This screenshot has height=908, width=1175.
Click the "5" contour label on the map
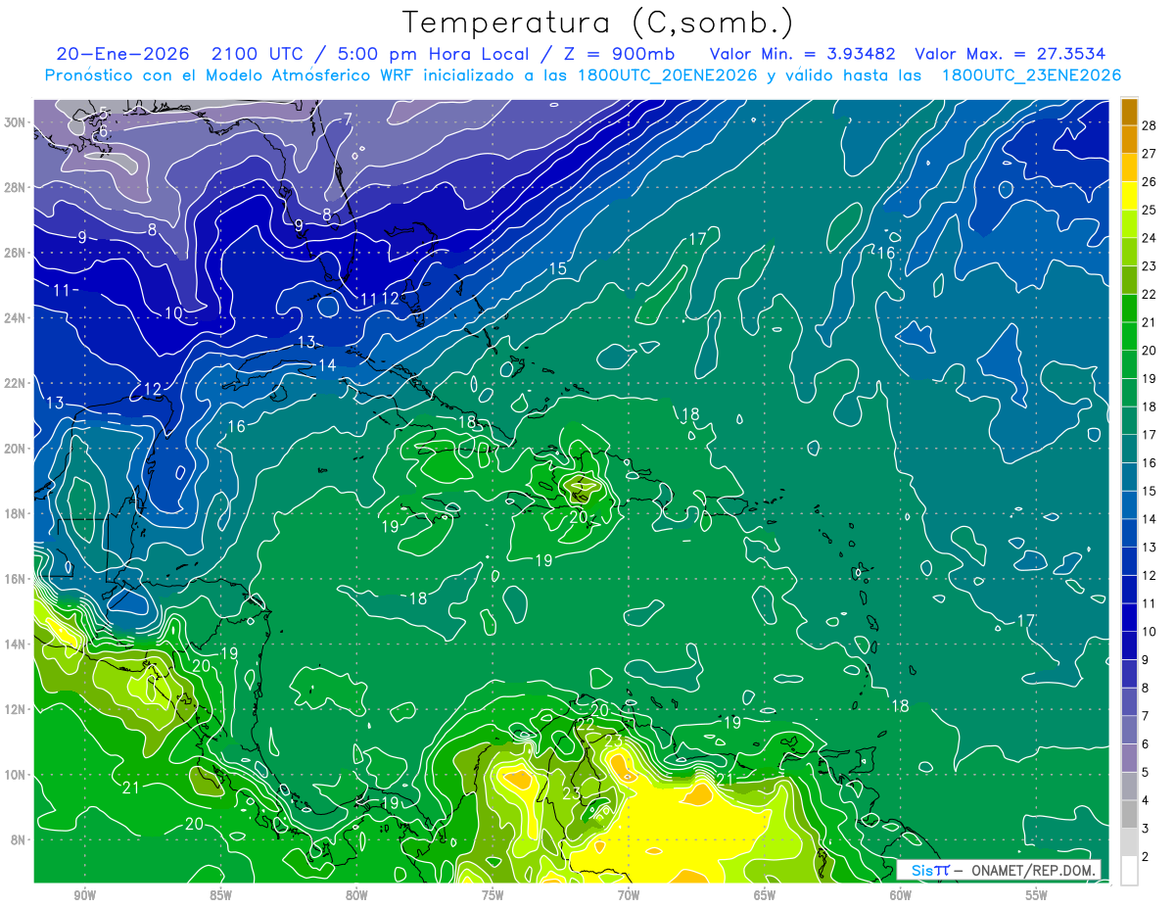(x=103, y=113)
